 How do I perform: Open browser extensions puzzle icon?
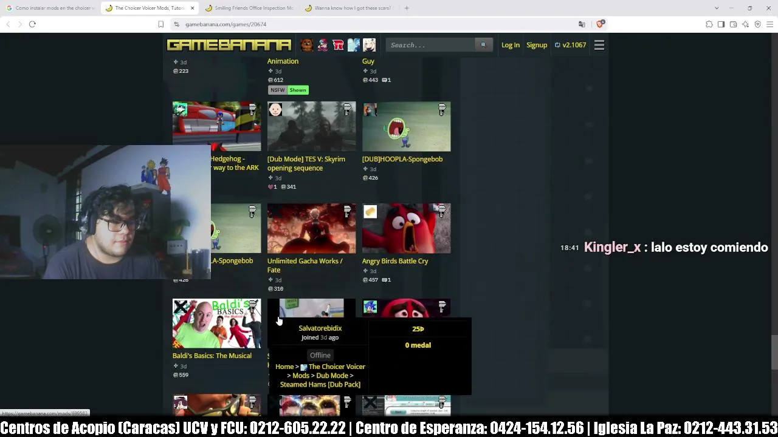pos(709,24)
